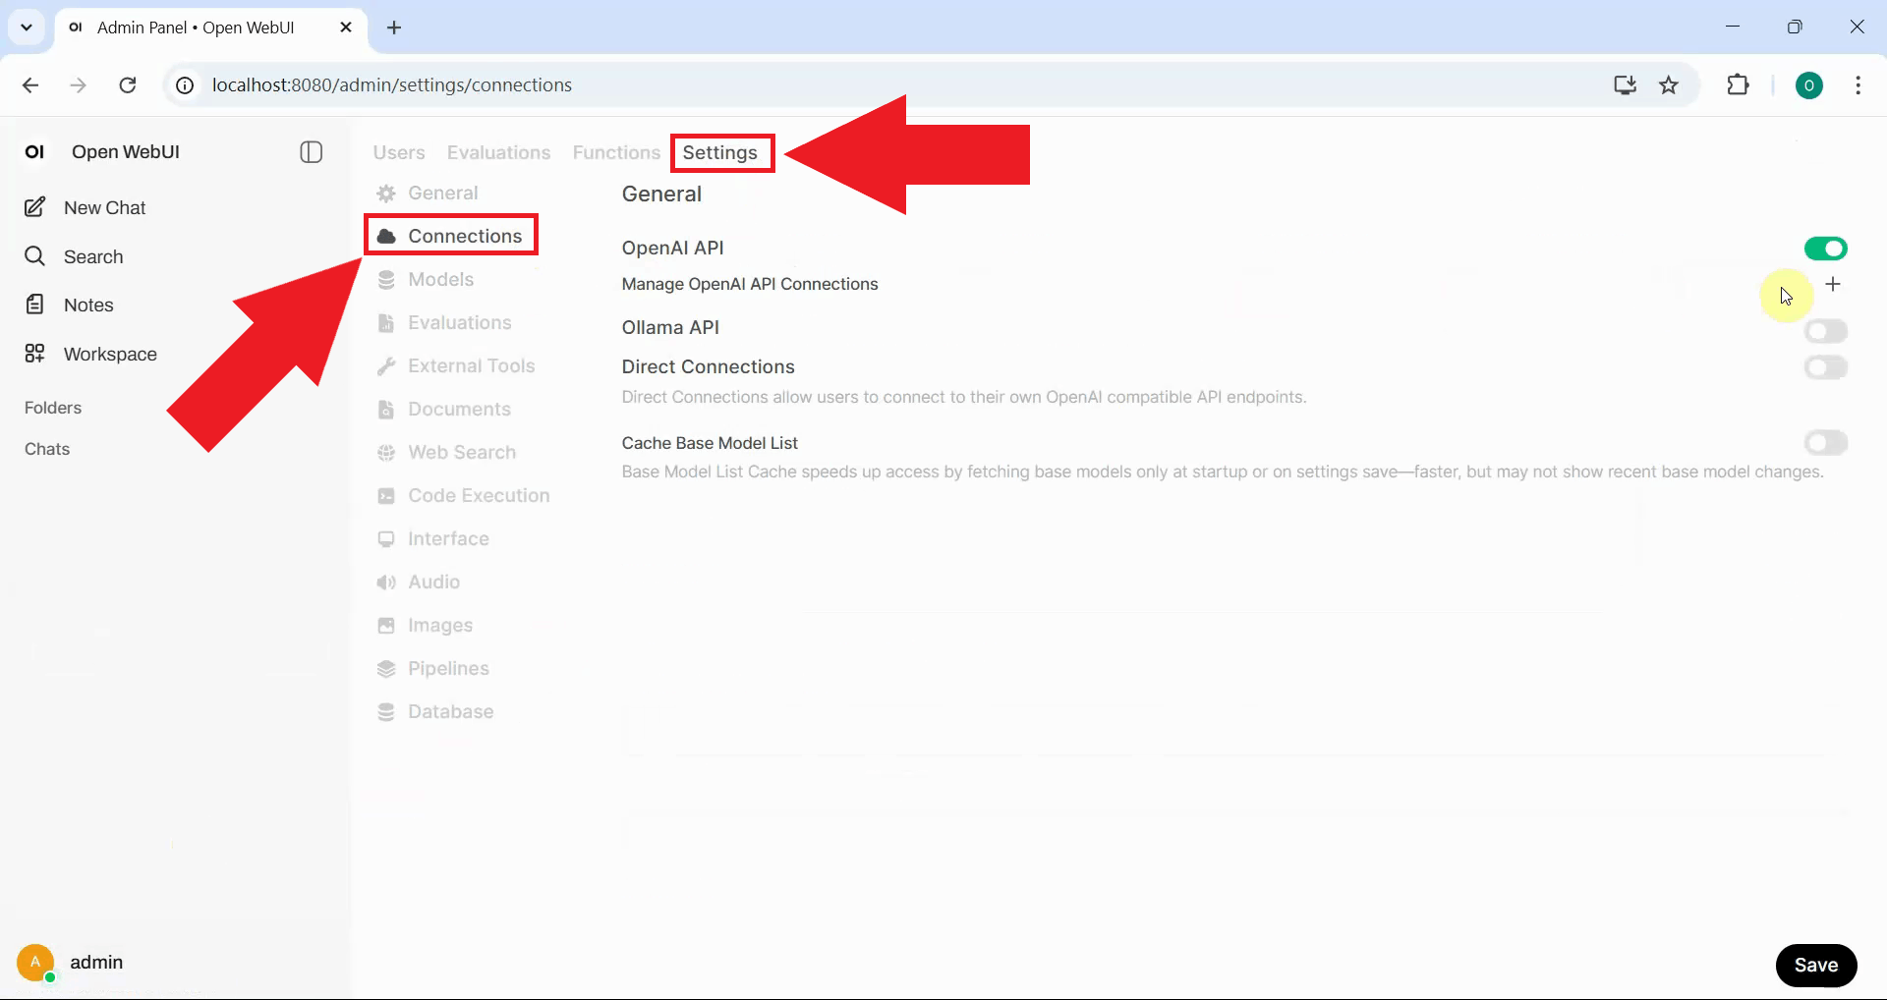1887x1000 pixels.
Task: Open Audio settings
Action: point(433,582)
